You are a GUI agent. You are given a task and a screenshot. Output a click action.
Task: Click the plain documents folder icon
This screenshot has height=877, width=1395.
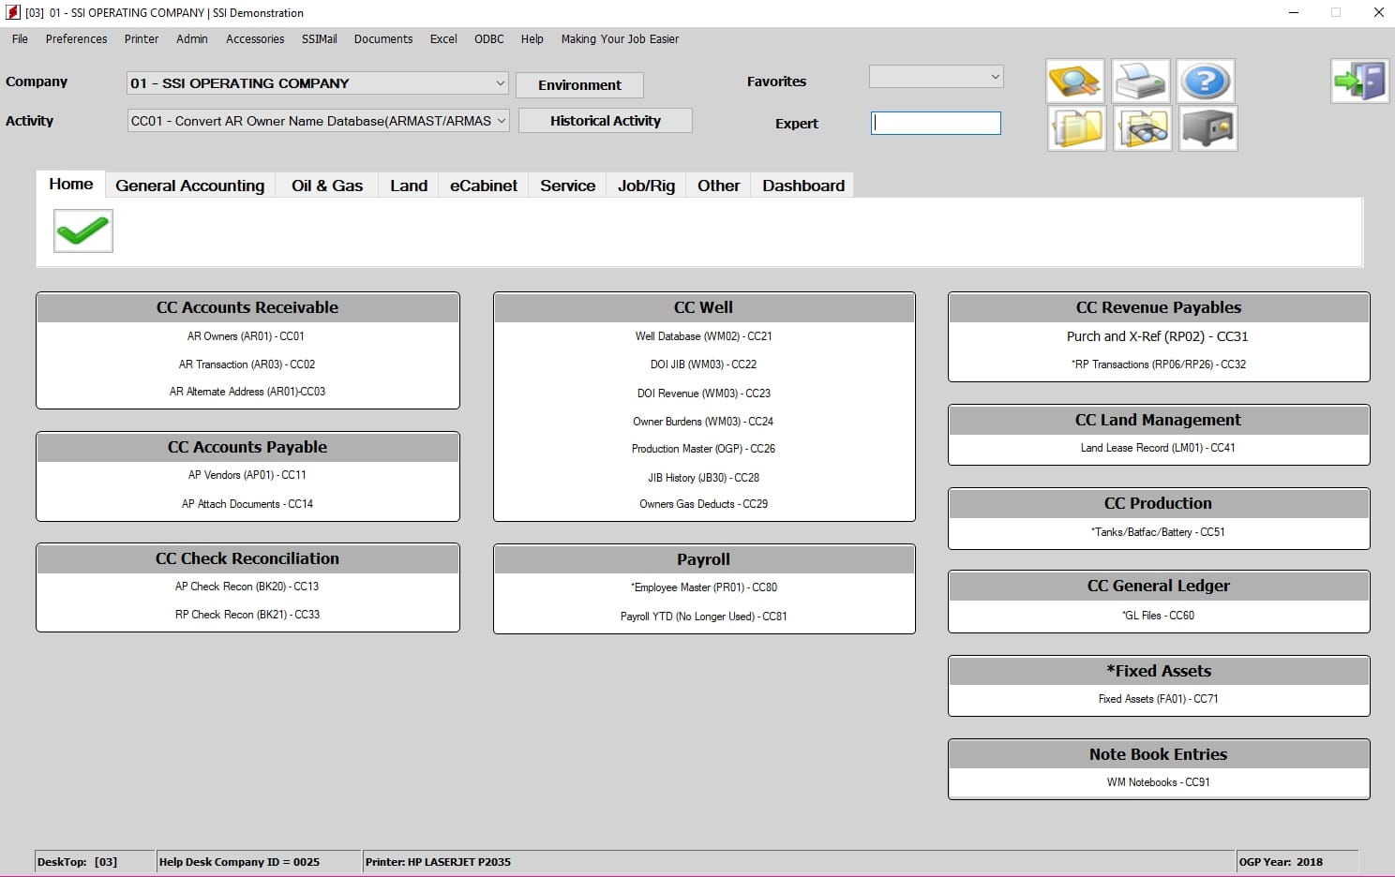click(1075, 128)
